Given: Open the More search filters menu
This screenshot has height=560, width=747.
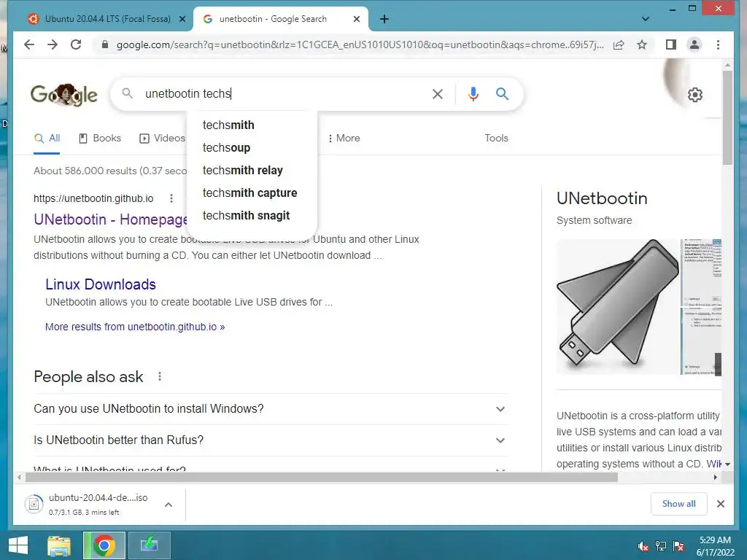Looking at the screenshot, I should pyautogui.click(x=344, y=138).
